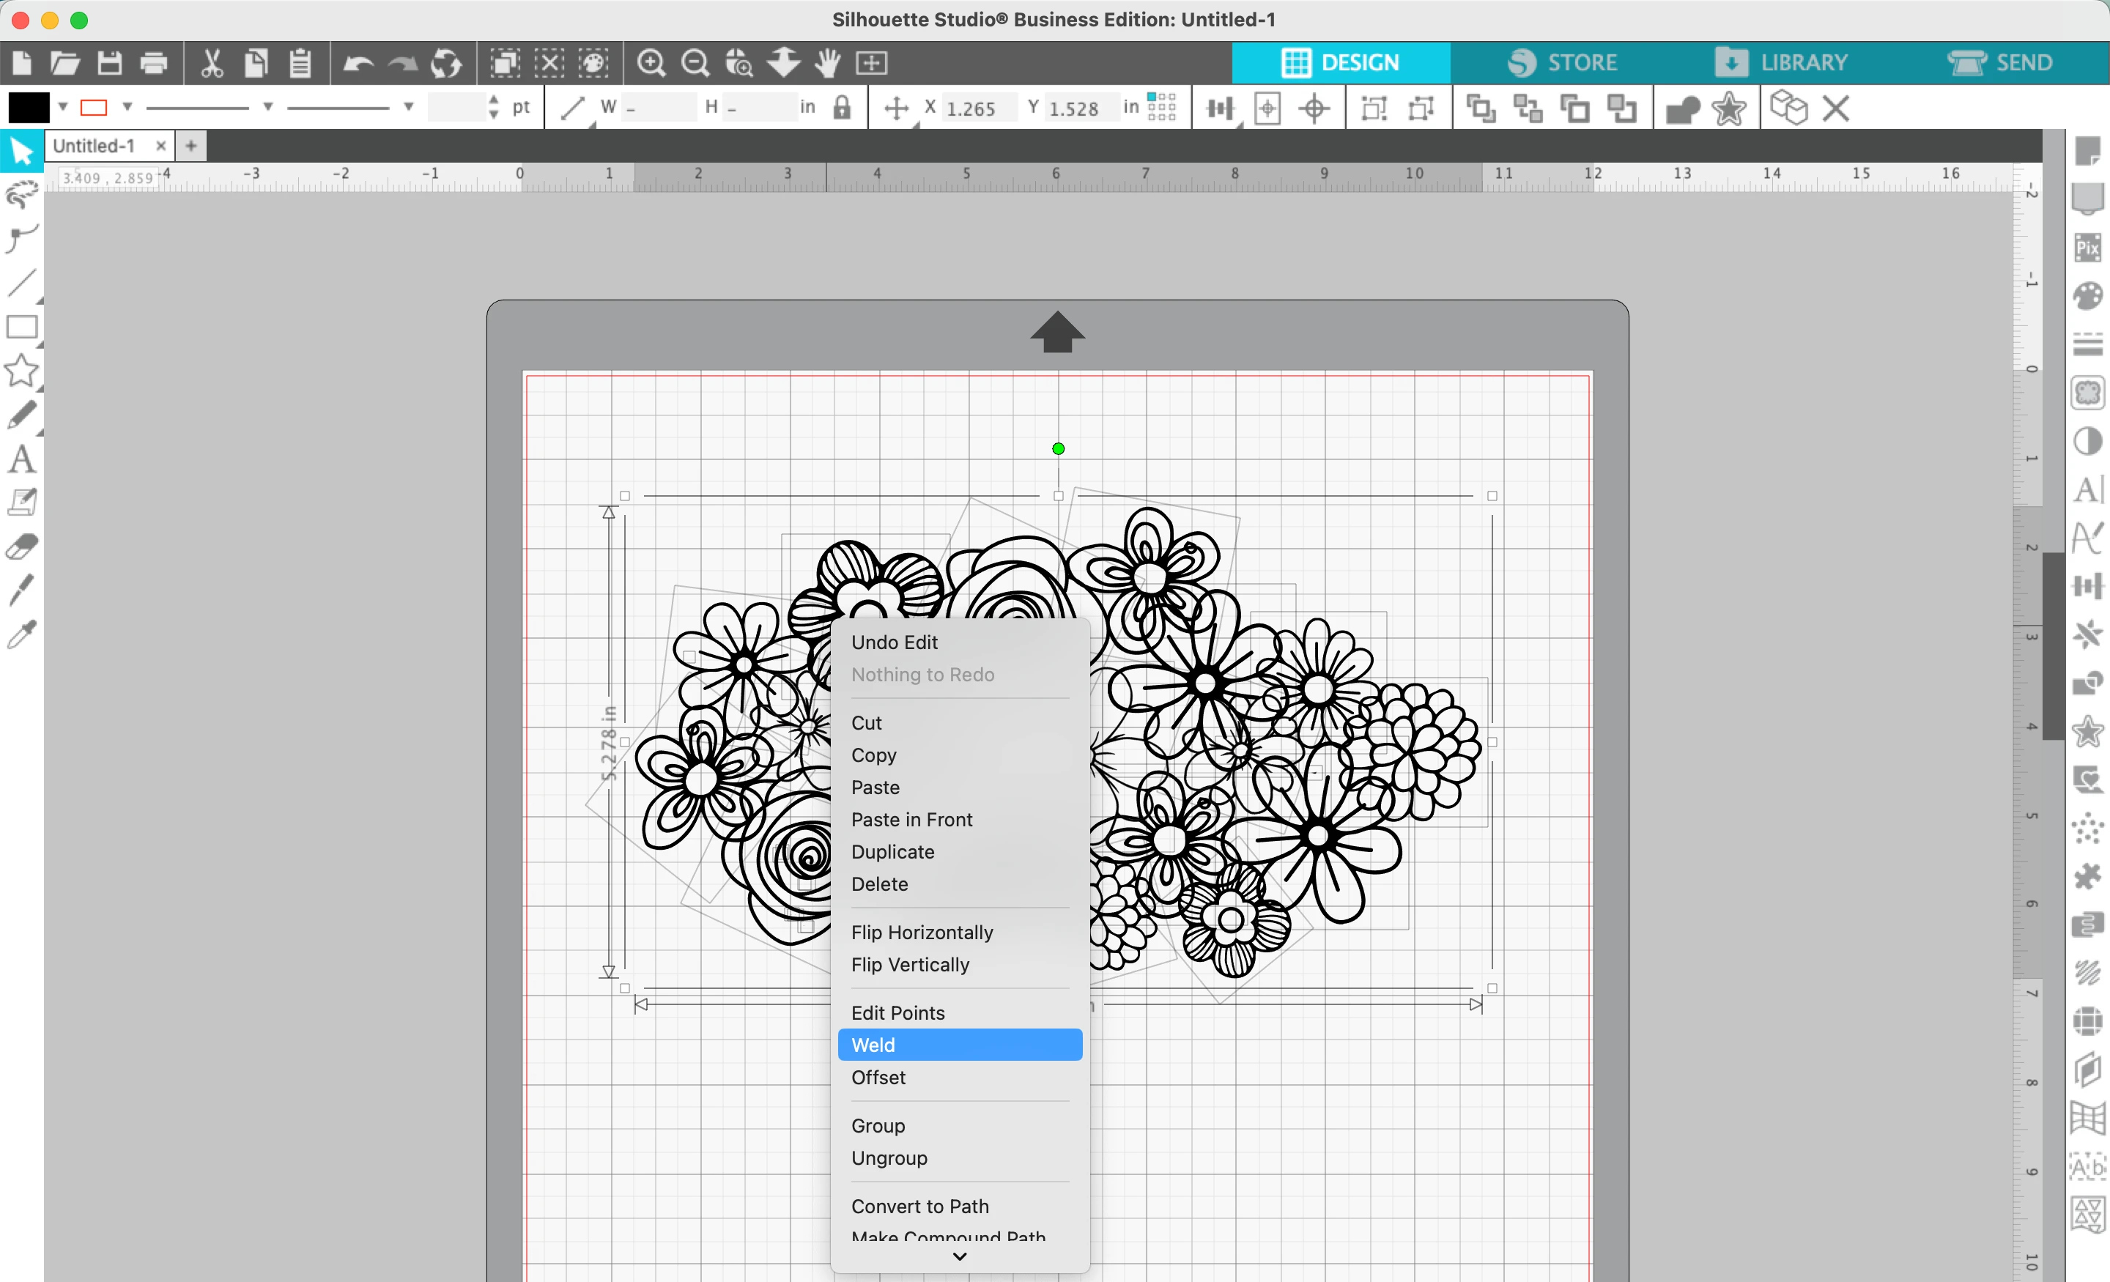This screenshot has width=2110, height=1282.
Task: Choose Weld from the context menu
Action: [959, 1045]
